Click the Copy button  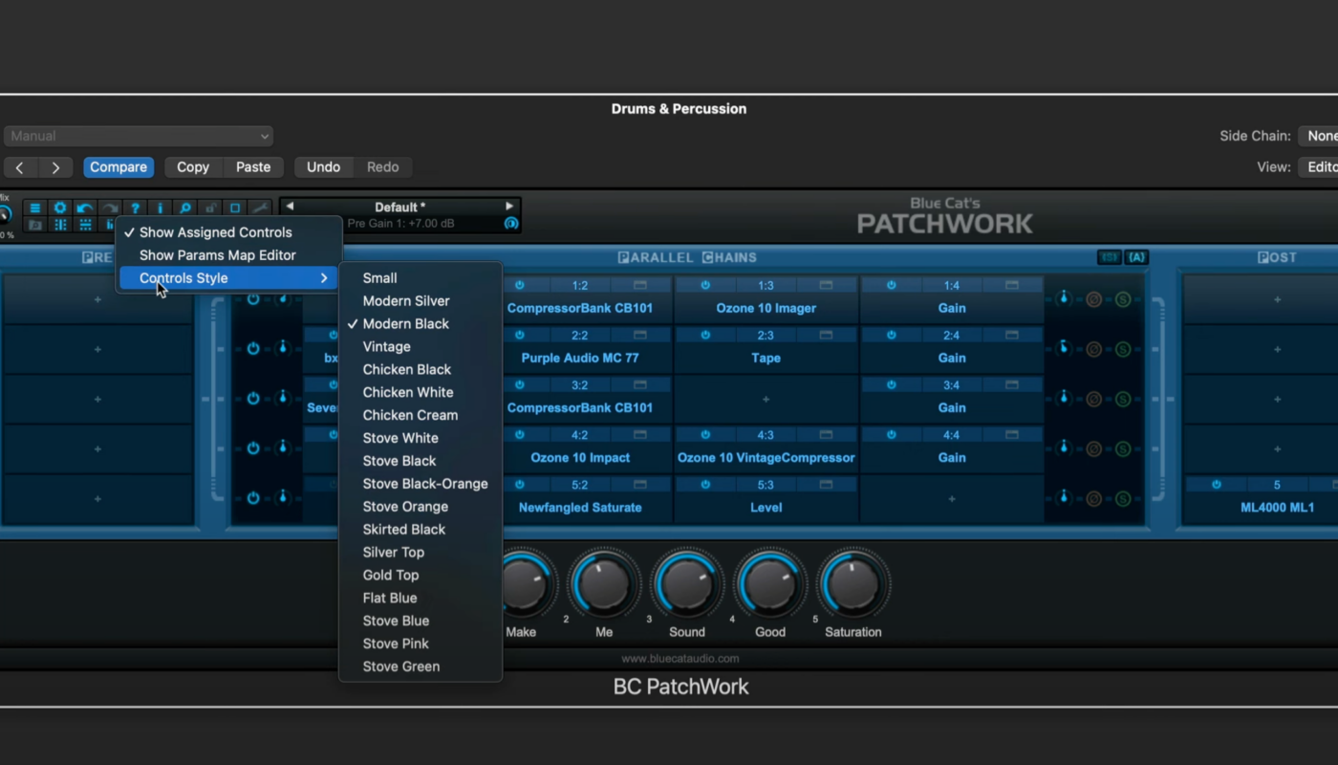pyautogui.click(x=192, y=166)
